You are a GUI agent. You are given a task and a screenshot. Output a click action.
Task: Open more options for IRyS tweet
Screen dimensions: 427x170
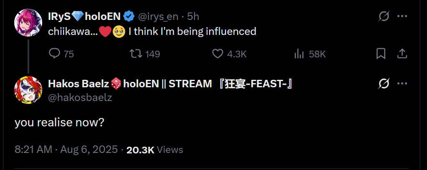(402, 17)
